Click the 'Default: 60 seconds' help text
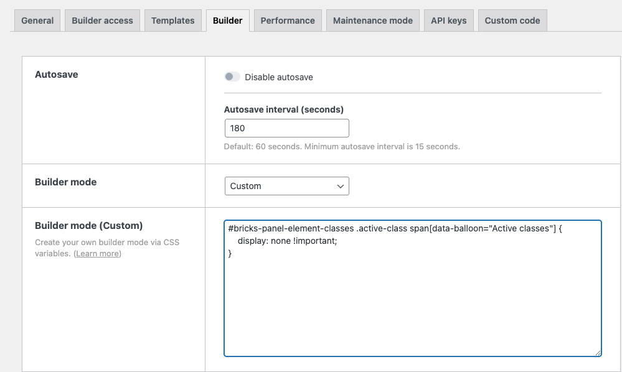Screen dimensions: 622x372 (x=342, y=147)
